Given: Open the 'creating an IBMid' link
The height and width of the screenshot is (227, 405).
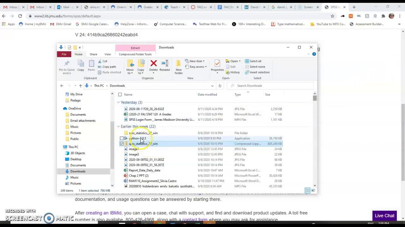Looking at the screenshot, I should click(x=103, y=213).
